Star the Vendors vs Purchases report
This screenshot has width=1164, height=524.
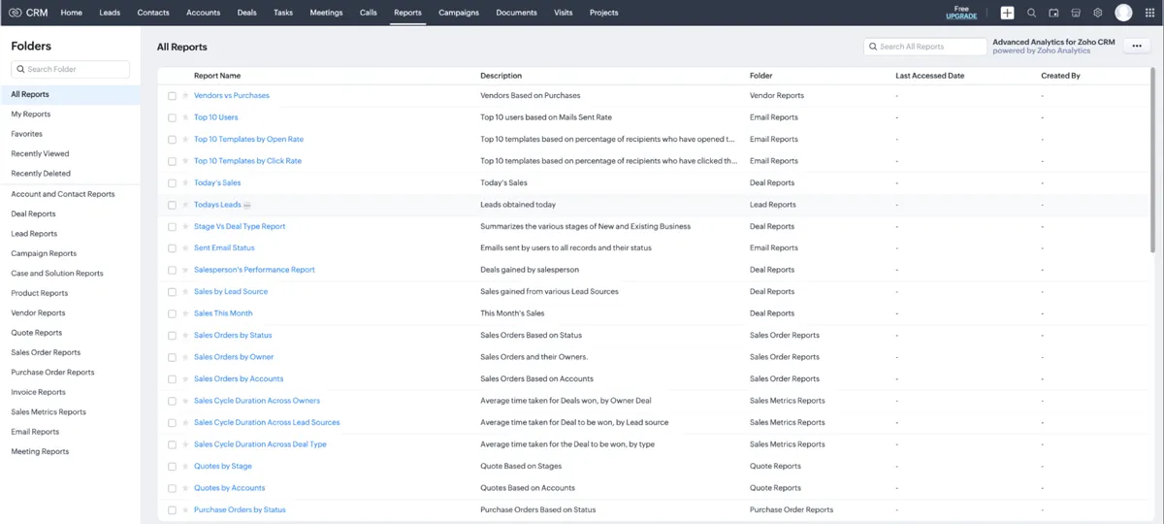pos(185,96)
